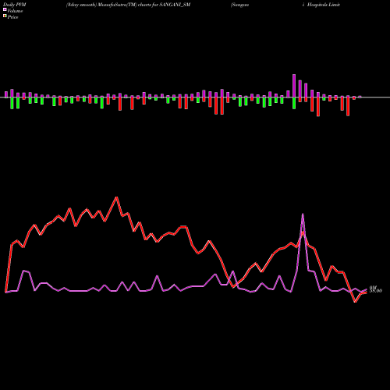Click the Price legend color swatch
Viewport: 390px width, 390px height.
coord(5,16)
